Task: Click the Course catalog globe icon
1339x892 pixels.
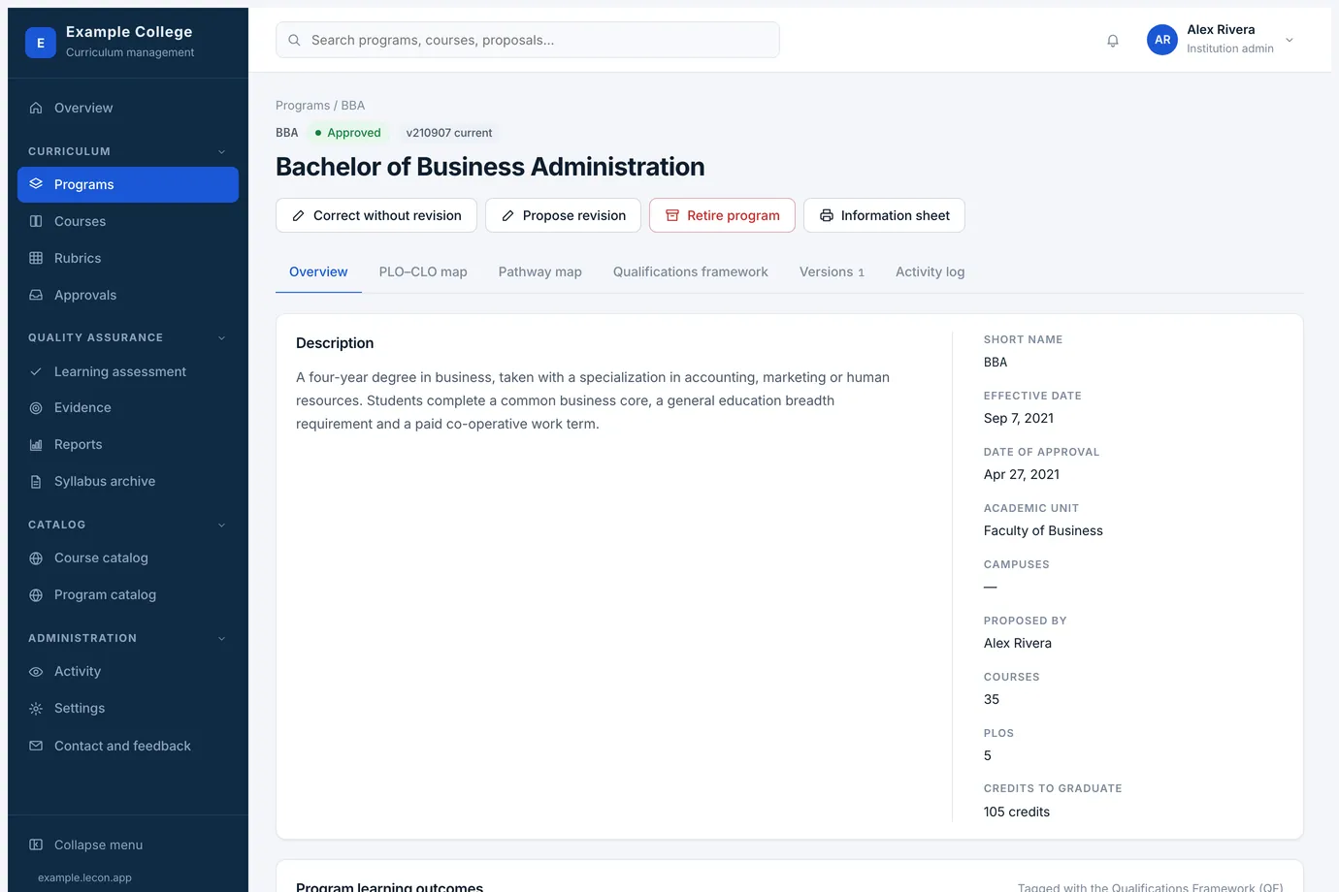Action: tap(36, 558)
